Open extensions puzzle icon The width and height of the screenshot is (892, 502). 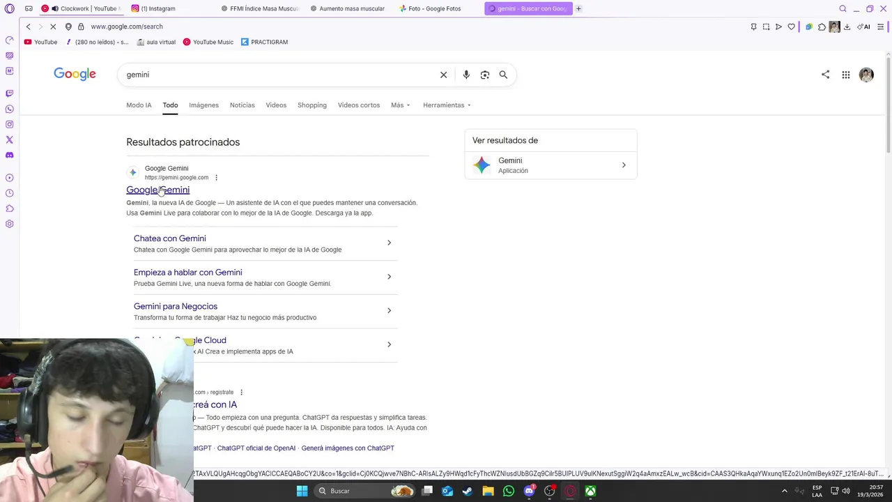[822, 26]
